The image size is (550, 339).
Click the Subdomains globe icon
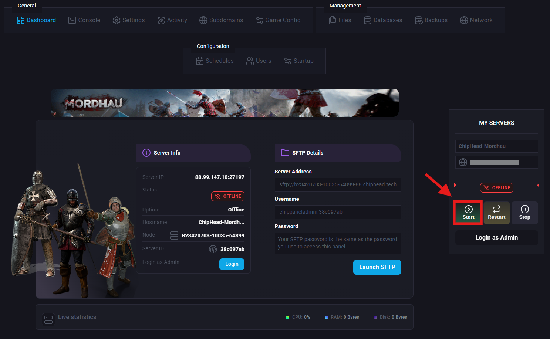pos(203,20)
